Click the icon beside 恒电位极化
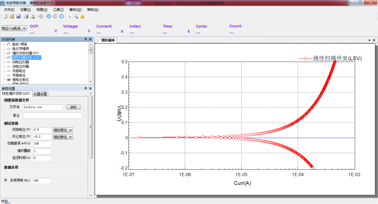The image size is (378, 204). [9, 79]
